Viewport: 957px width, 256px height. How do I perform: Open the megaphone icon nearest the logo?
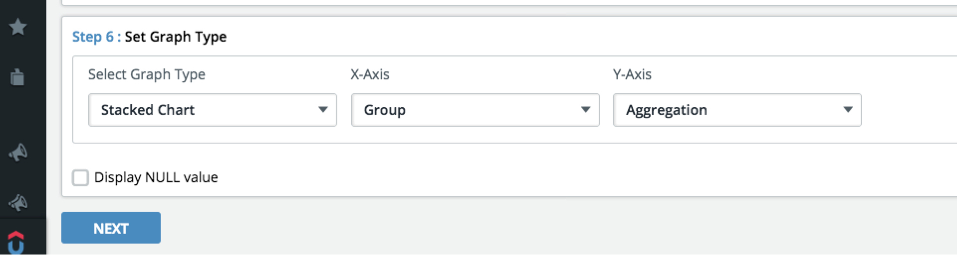[18, 202]
